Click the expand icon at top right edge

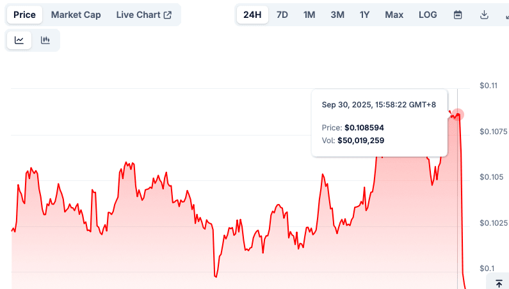pyautogui.click(x=506, y=15)
